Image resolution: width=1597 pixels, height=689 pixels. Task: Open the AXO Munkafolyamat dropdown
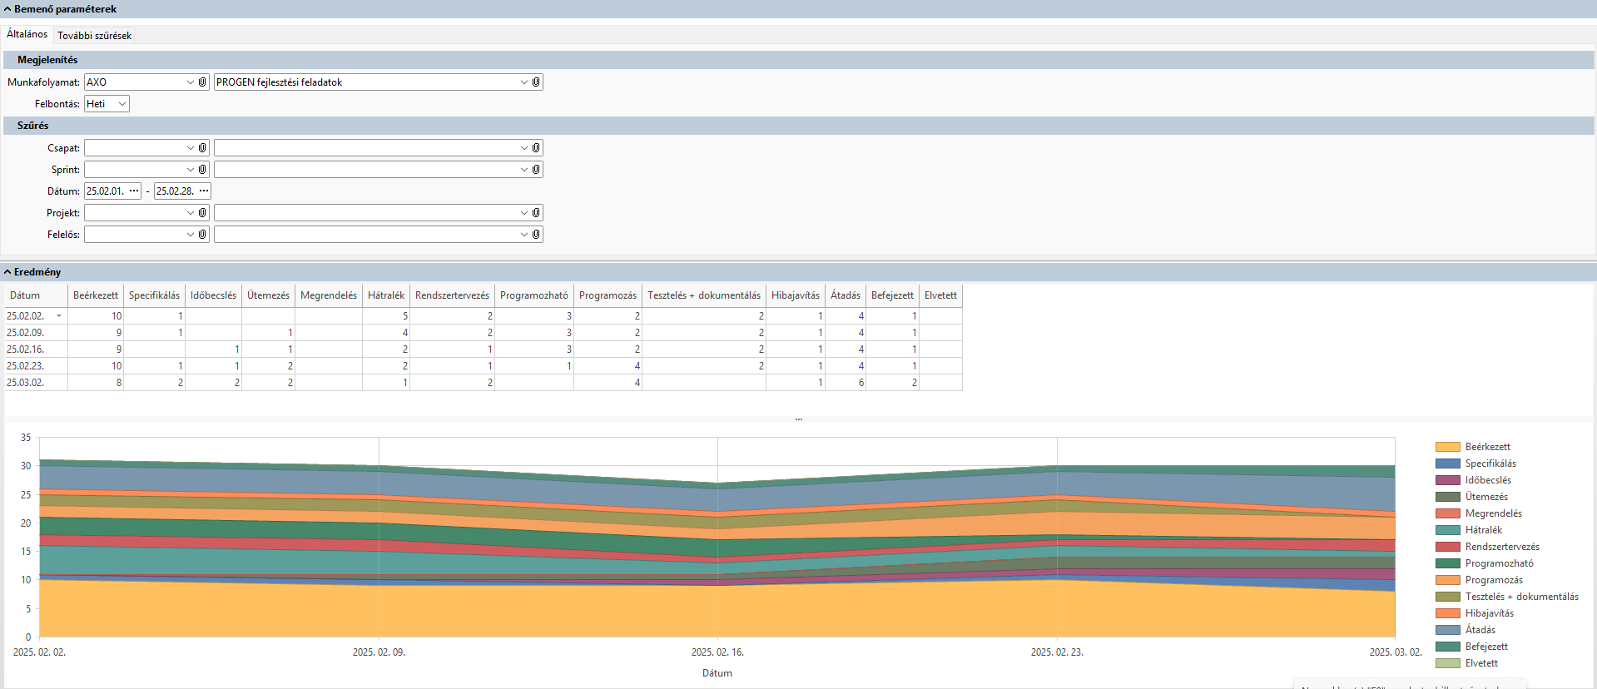[190, 82]
